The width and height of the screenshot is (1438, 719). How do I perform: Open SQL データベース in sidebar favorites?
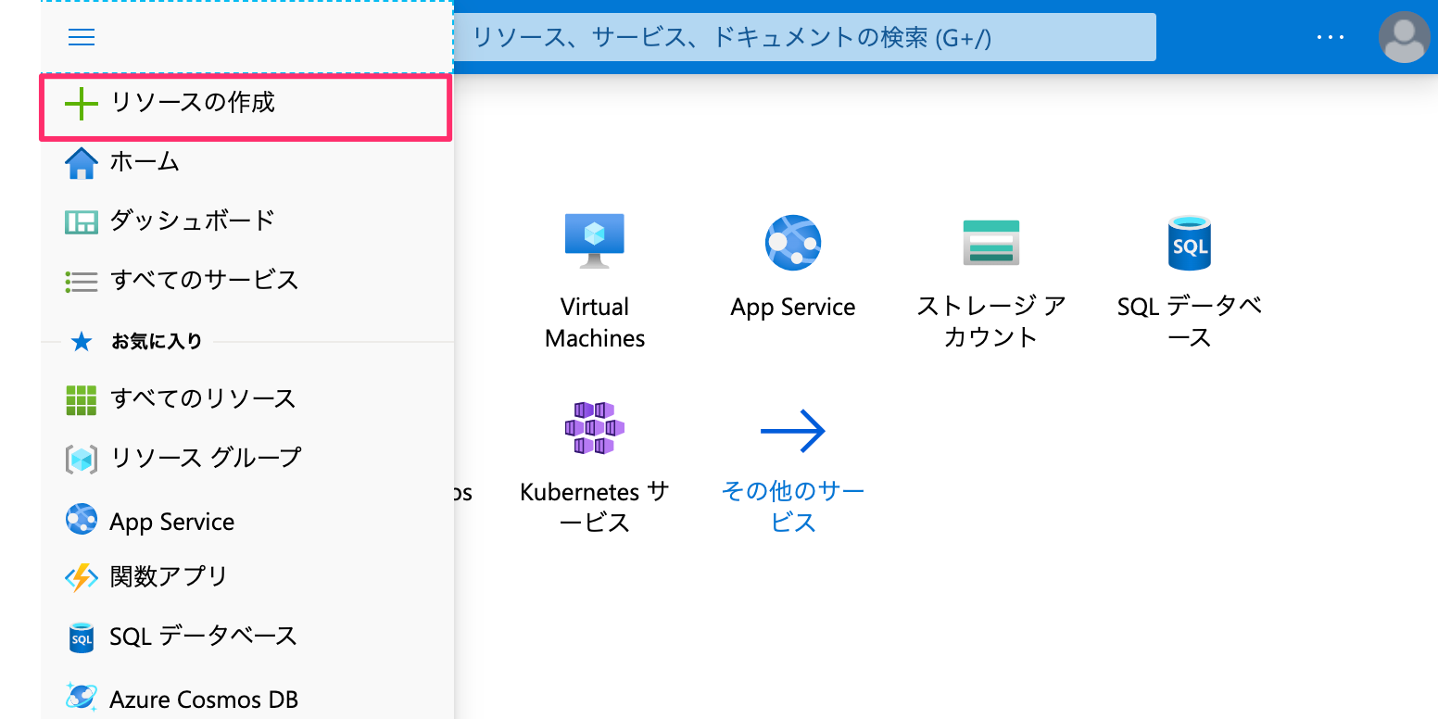tap(203, 636)
